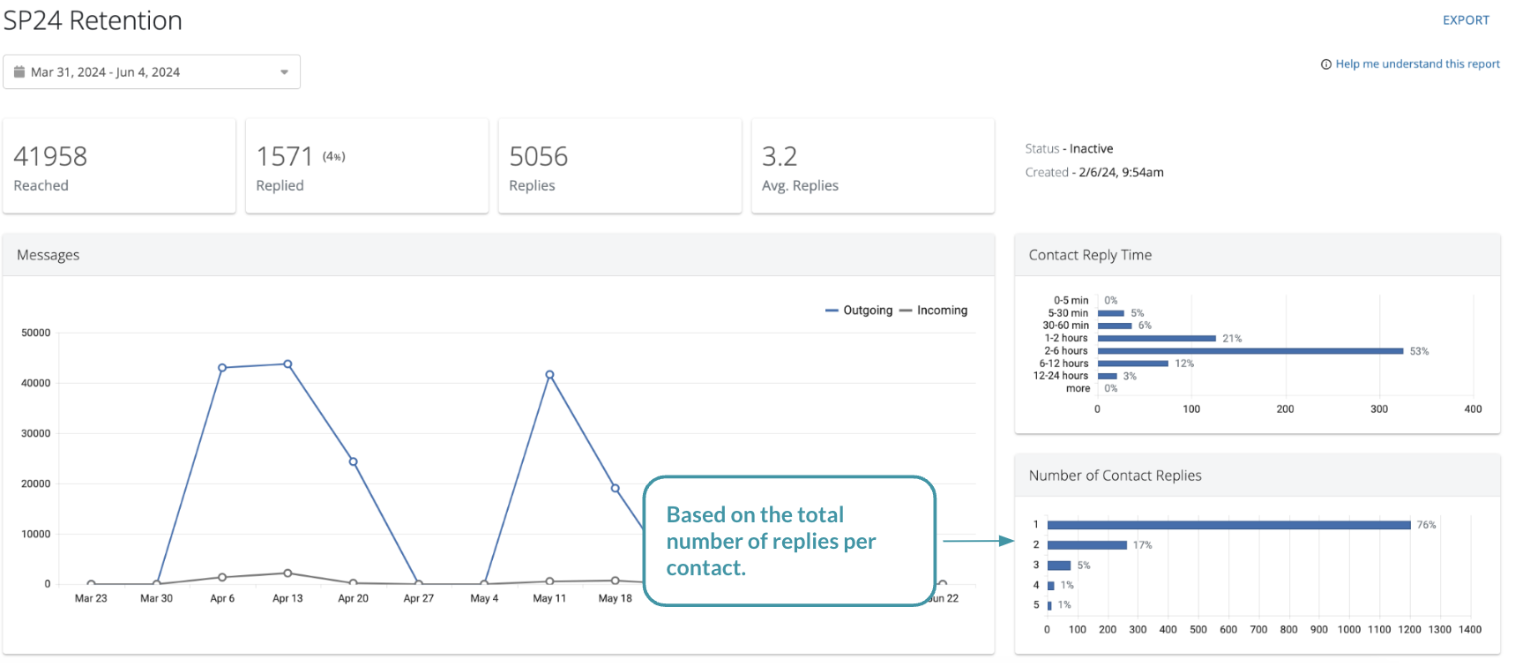Click the Outgoing data point at Apr 13
Screen dimensions: 1515x667
[x=287, y=364]
